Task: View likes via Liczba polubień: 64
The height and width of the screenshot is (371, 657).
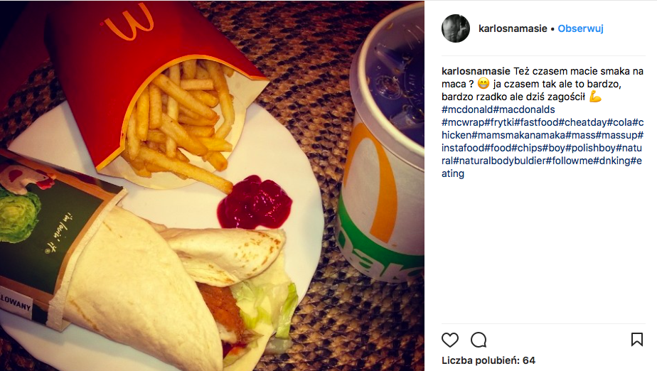Action: tap(488, 360)
